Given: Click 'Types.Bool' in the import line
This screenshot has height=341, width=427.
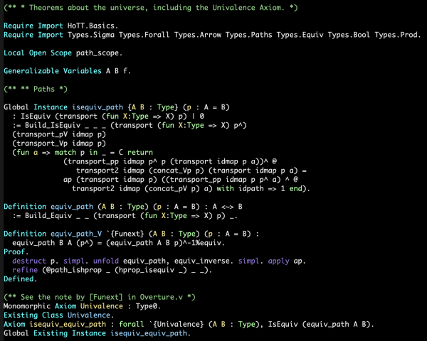Looking at the screenshot, I should click(349, 35).
